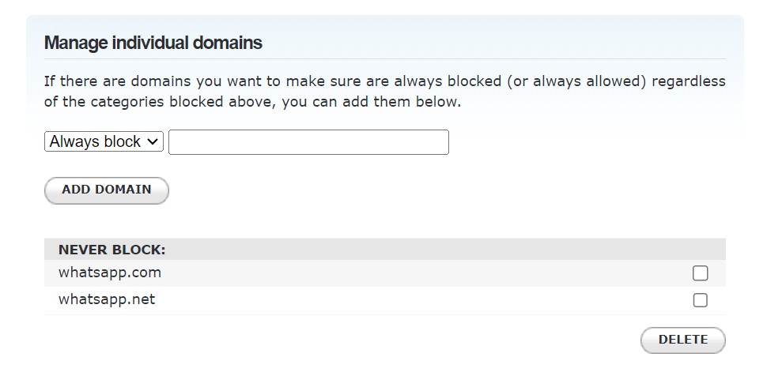Click the dropdown arrow beside Always block

coord(153,142)
